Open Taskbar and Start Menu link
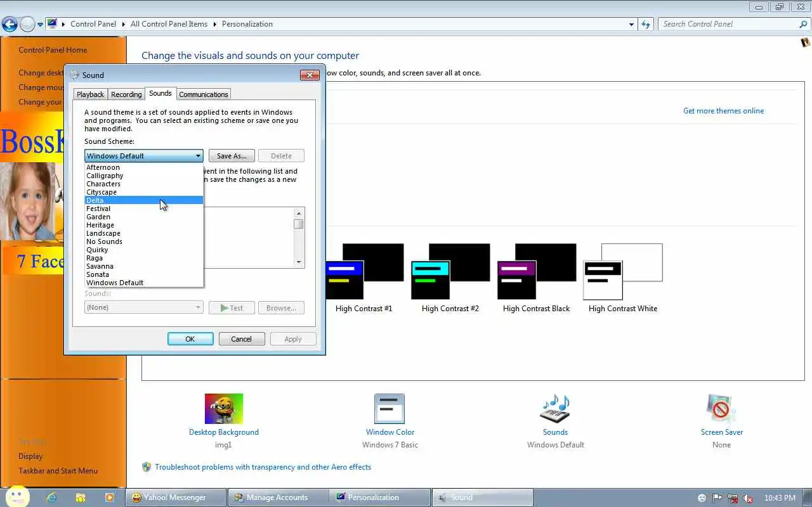 tap(58, 471)
